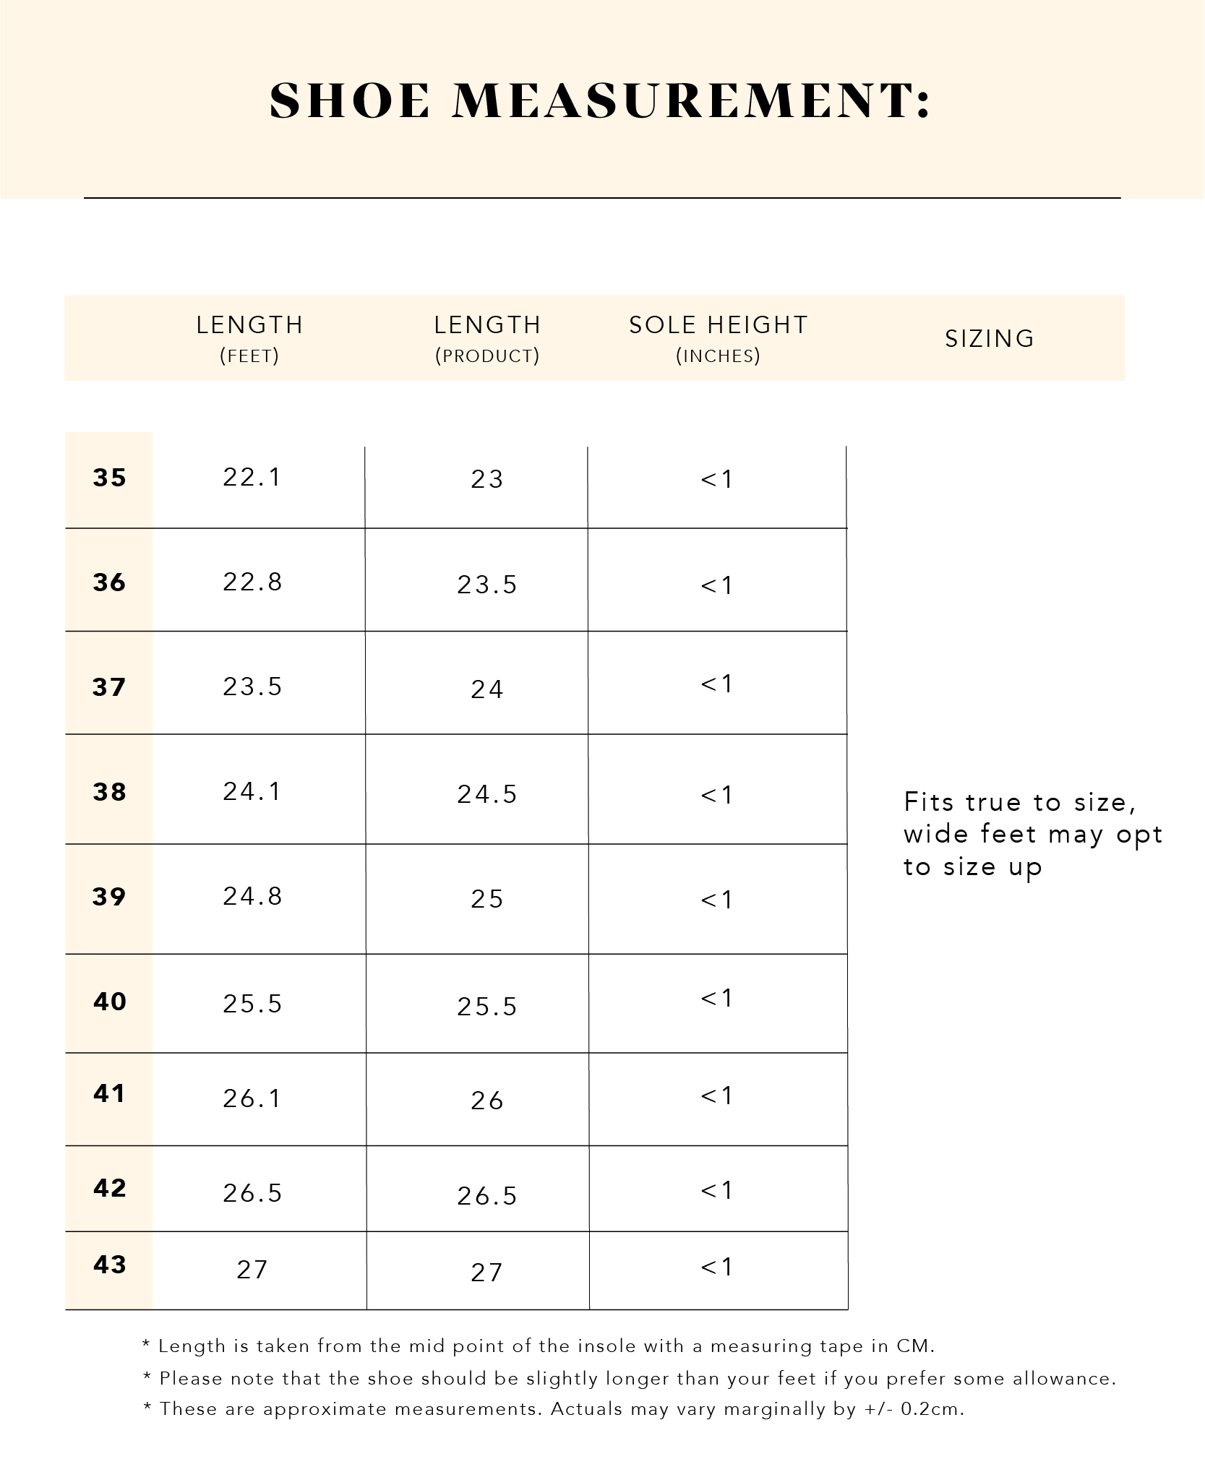Click the size 41 row label
The image size is (1205, 1459).
[109, 1093]
